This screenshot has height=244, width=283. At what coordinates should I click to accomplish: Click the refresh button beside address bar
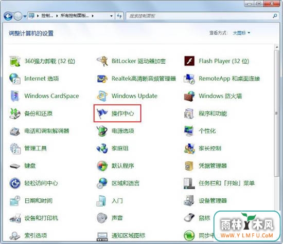pyautogui.click(x=119, y=16)
